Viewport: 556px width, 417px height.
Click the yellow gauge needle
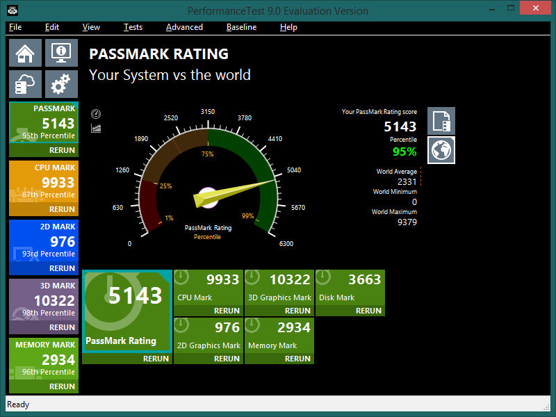[x=234, y=193]
